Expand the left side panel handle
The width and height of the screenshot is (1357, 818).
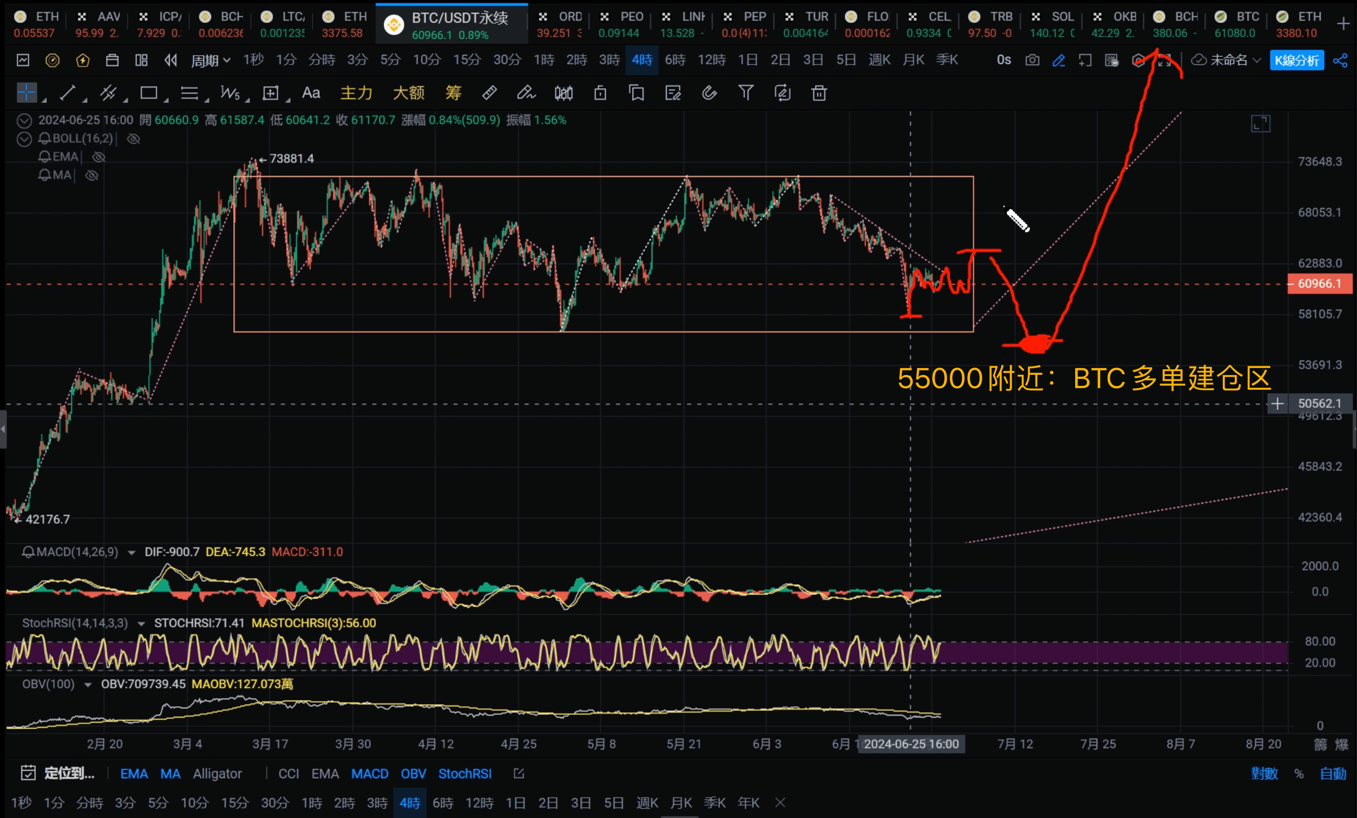point(3,429)
